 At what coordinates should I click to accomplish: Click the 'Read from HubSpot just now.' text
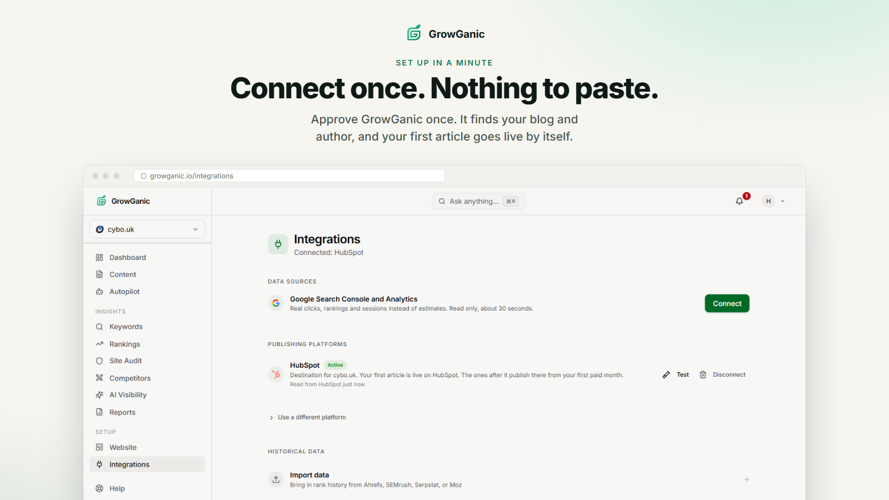click(328, 384)
